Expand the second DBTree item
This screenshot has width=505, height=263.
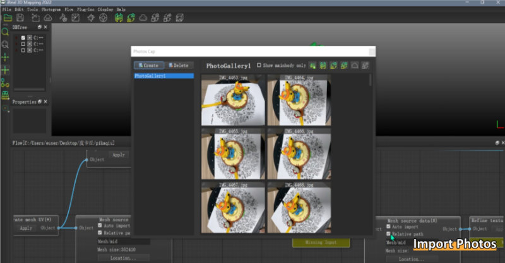click(x=16, y=44)
